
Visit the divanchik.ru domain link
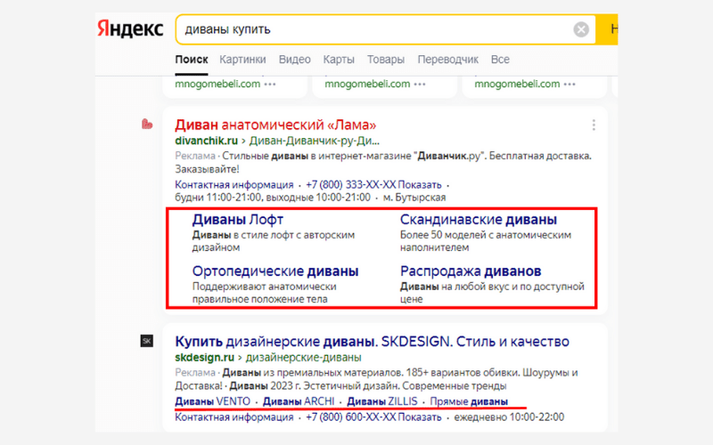pyautogui.click(x=207, y=141)
